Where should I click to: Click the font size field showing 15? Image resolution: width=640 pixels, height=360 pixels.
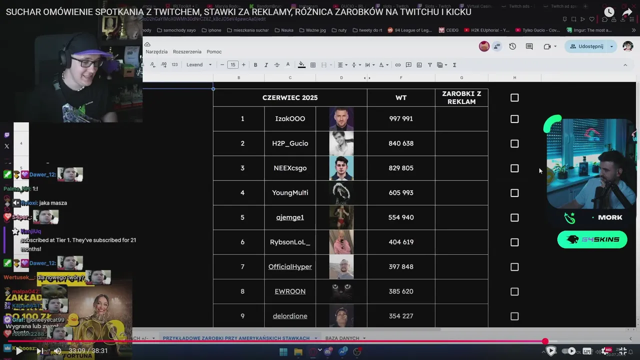pos(232,65)
